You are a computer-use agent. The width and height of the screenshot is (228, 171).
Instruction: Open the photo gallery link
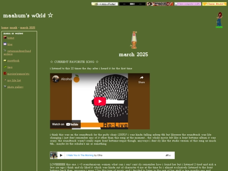tap(16, 87)
